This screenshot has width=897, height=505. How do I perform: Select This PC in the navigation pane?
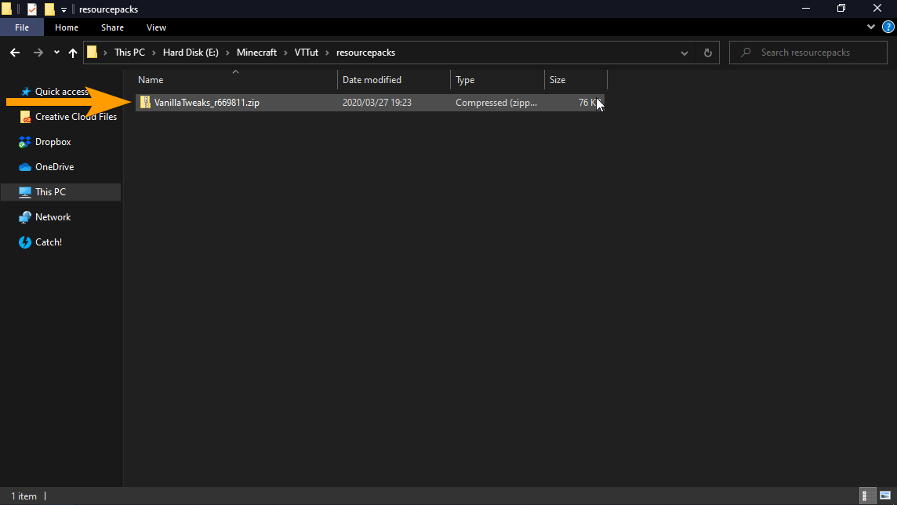coord(62,192)
